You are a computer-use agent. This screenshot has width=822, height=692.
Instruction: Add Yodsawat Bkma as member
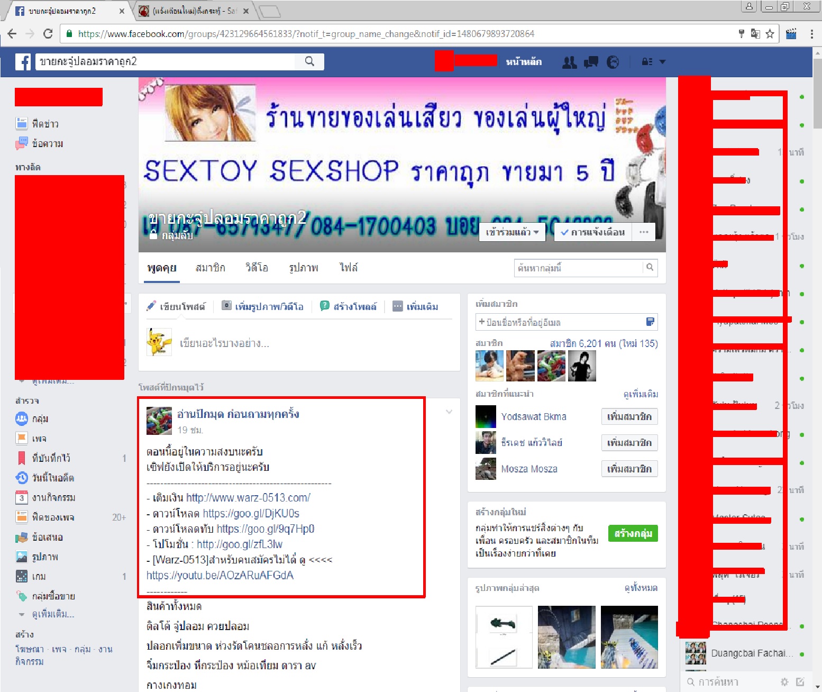point(629,417)
